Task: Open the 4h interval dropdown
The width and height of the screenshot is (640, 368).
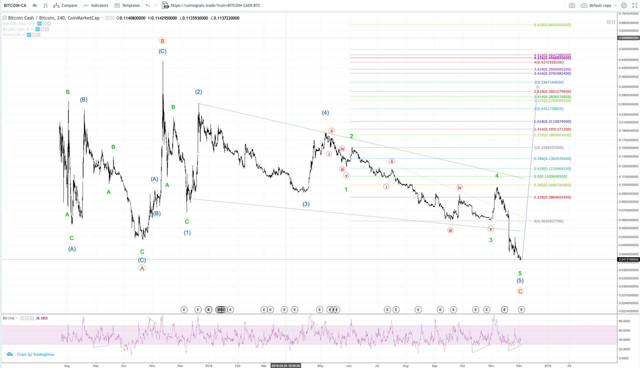Action: pyautogui.click(x=34, y=5)
